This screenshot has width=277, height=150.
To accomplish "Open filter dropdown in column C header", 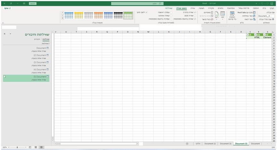I will pyautogui.click(x=248, y=35).
